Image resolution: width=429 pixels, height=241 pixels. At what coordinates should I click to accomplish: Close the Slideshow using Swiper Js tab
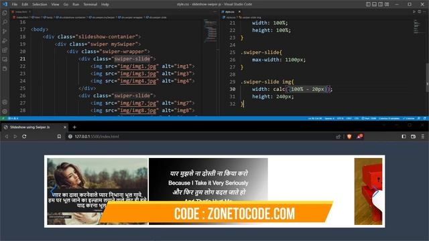(x=65, y=127)
